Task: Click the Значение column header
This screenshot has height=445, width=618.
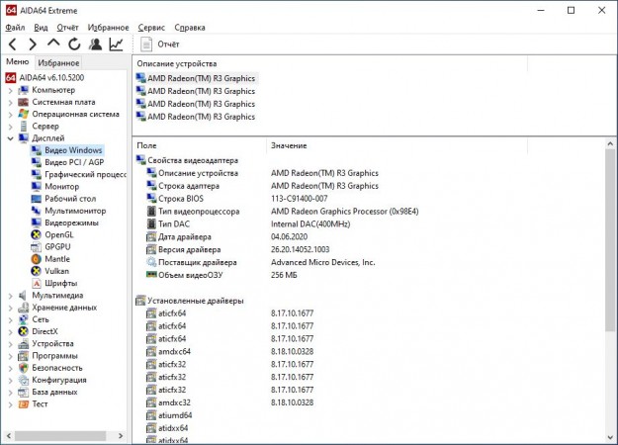Action: pyautogui.click(x=289, y=145)
